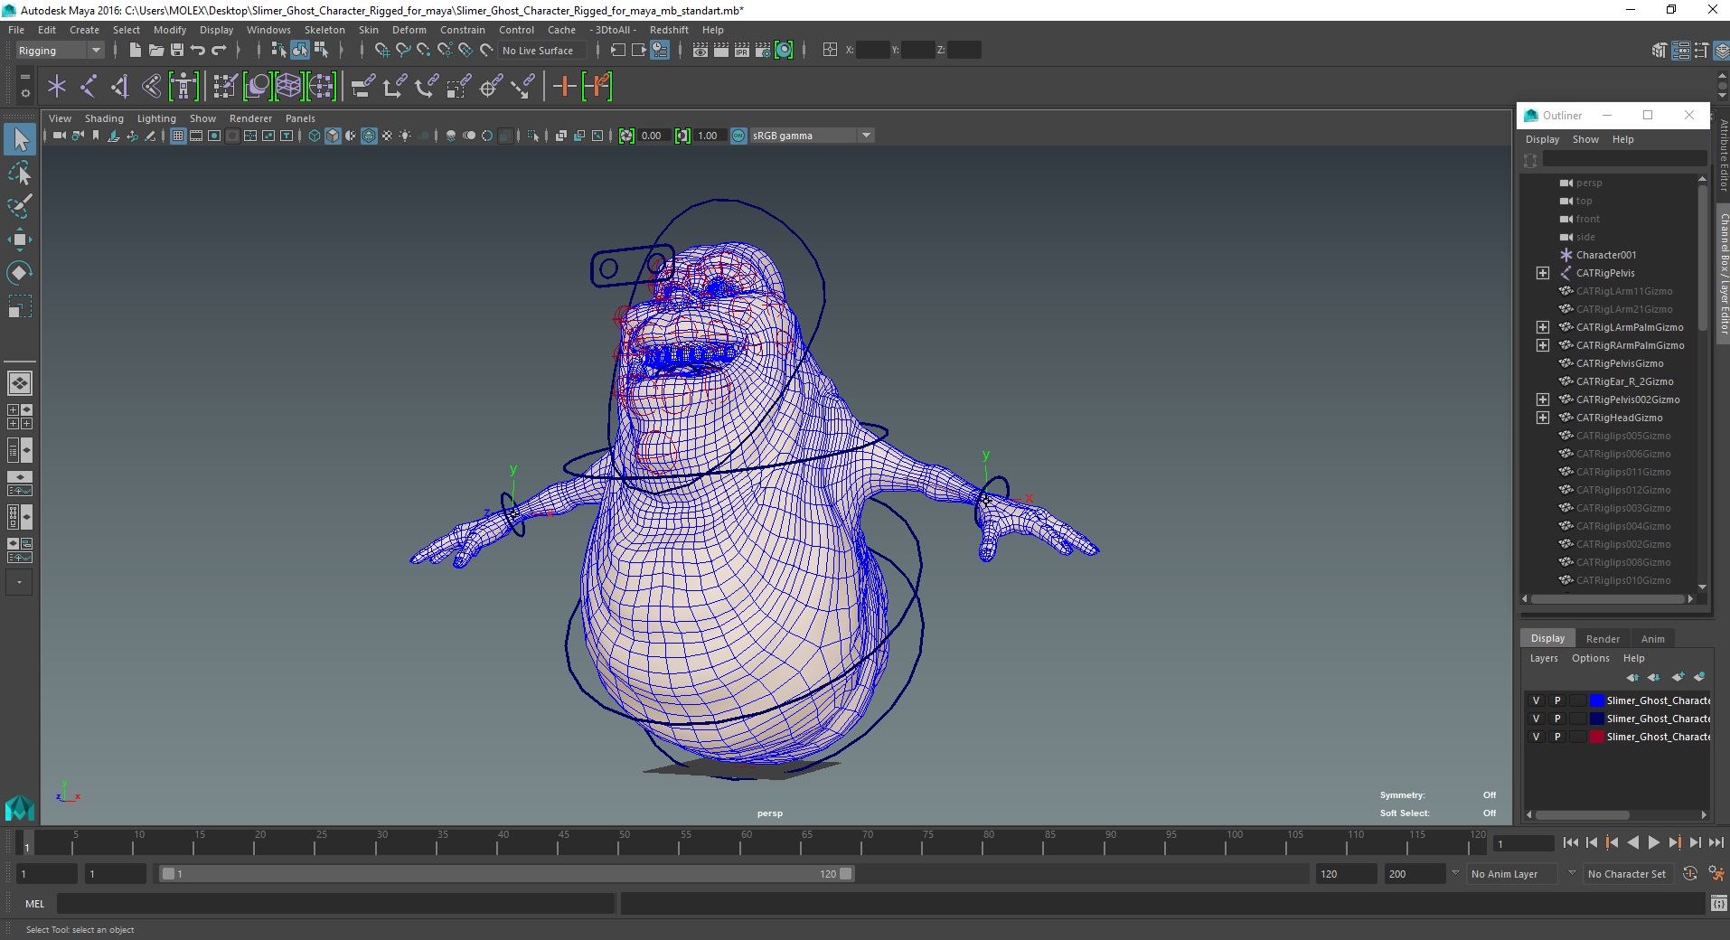Toggle visibility V of third Slimer layer

pos(1536,737)
